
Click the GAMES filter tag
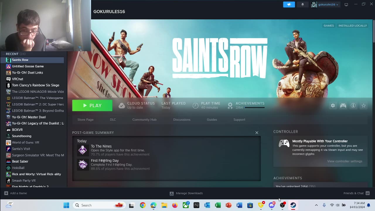tap(329, 25)
